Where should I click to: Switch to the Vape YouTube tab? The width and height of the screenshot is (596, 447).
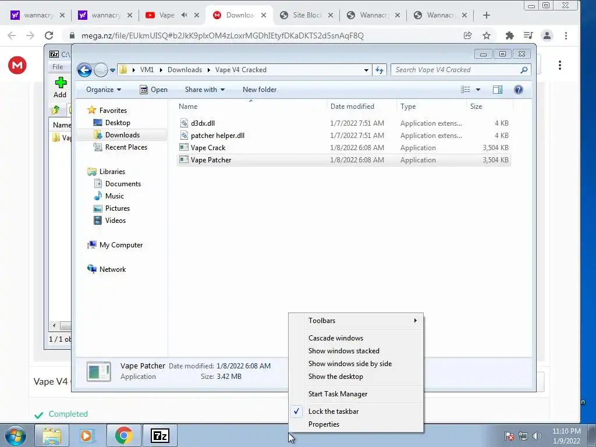[x=166, y=15]
